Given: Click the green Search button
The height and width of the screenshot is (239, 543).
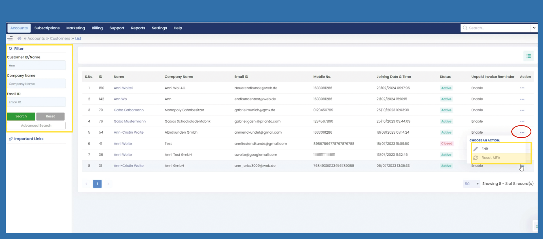Looking at the screenshot, I should click(21, 116).
